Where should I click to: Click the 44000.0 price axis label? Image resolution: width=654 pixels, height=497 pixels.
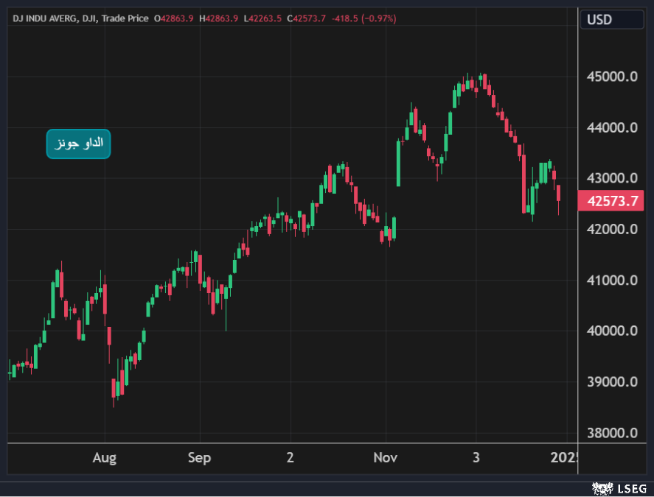(612, 127)
